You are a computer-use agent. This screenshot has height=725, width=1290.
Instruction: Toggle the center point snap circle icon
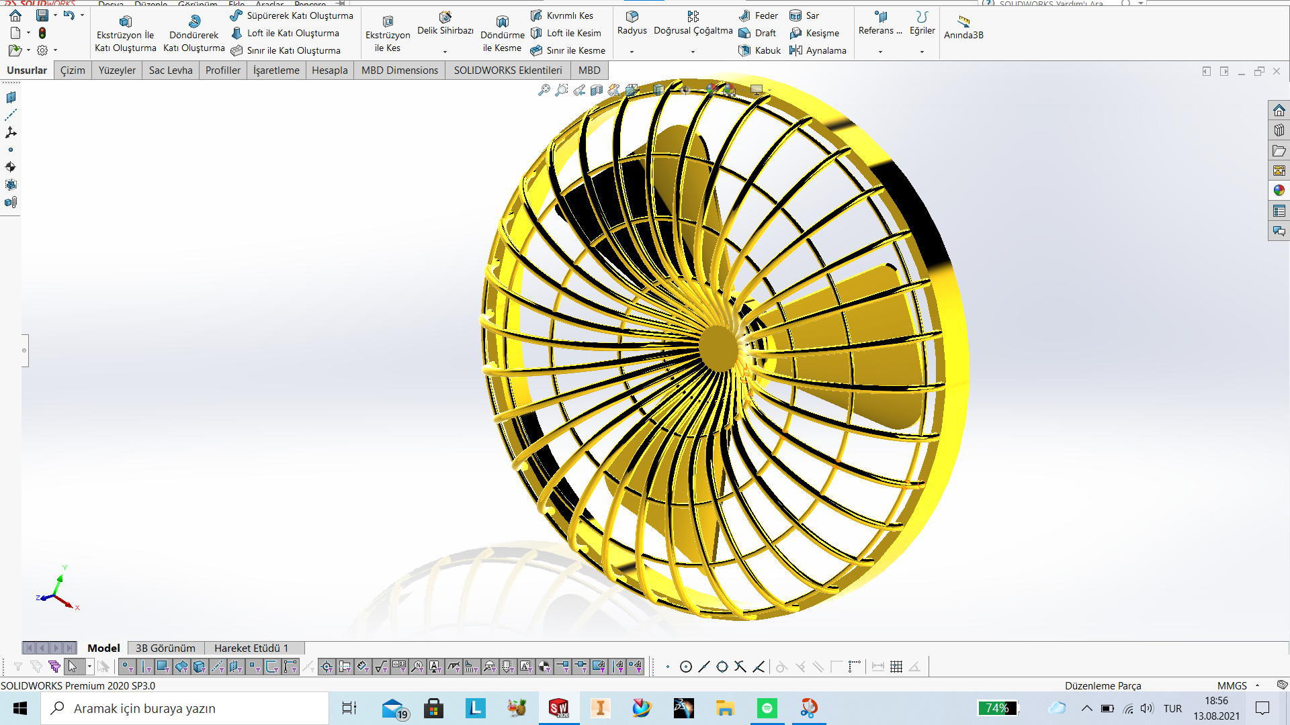[686, 667]
